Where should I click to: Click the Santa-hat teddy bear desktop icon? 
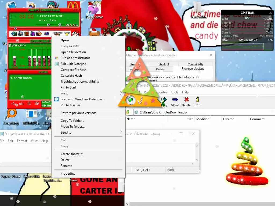[x=94, y=32]
